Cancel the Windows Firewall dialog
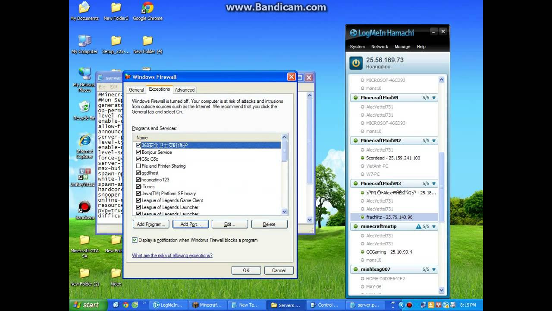Image resolution: width=552 pixels, height=311 pixels. (279, 270)
